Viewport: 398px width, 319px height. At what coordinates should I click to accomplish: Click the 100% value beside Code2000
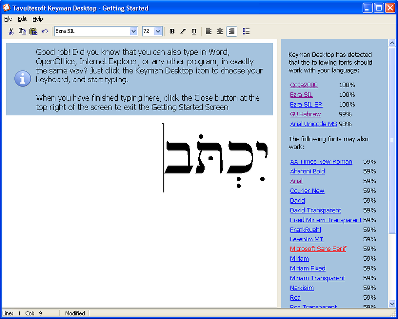(x=347, y=85)
